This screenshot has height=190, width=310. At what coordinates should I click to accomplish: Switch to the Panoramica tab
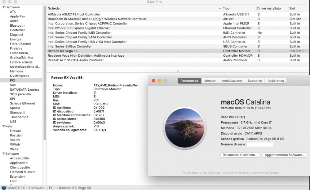189,81
